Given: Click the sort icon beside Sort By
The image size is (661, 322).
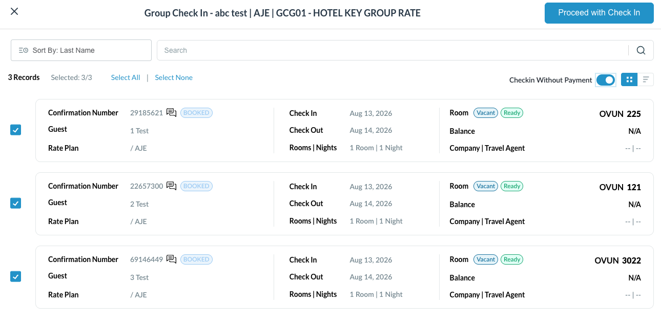Looking at the screenshot, I should coord(23,50).
